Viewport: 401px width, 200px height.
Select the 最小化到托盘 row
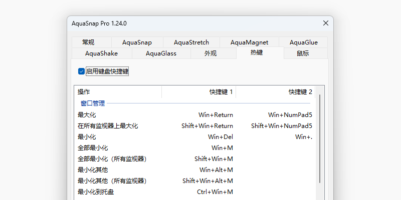[96, 192]
